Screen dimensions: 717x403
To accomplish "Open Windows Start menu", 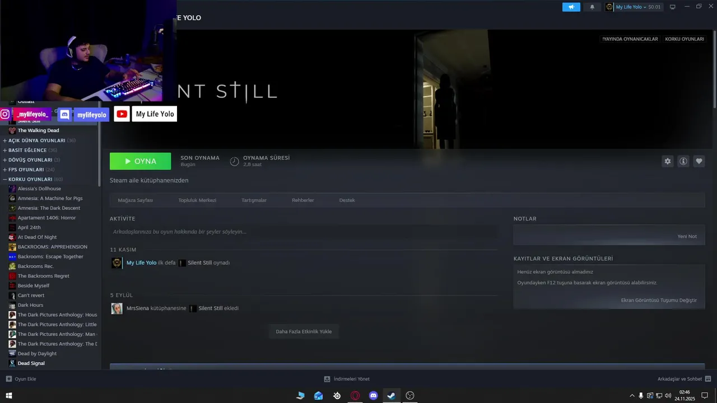I will pyautogui.click(x=8, y=396).
